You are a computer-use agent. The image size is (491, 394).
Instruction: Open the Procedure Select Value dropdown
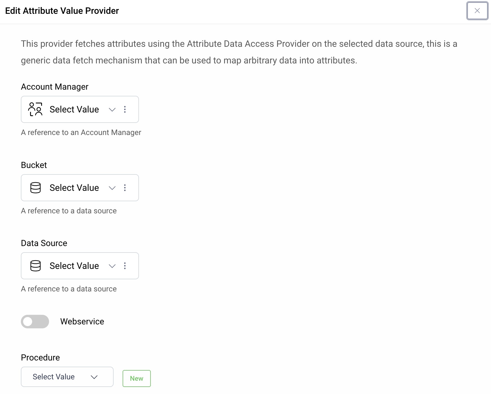tap(95, 377)
